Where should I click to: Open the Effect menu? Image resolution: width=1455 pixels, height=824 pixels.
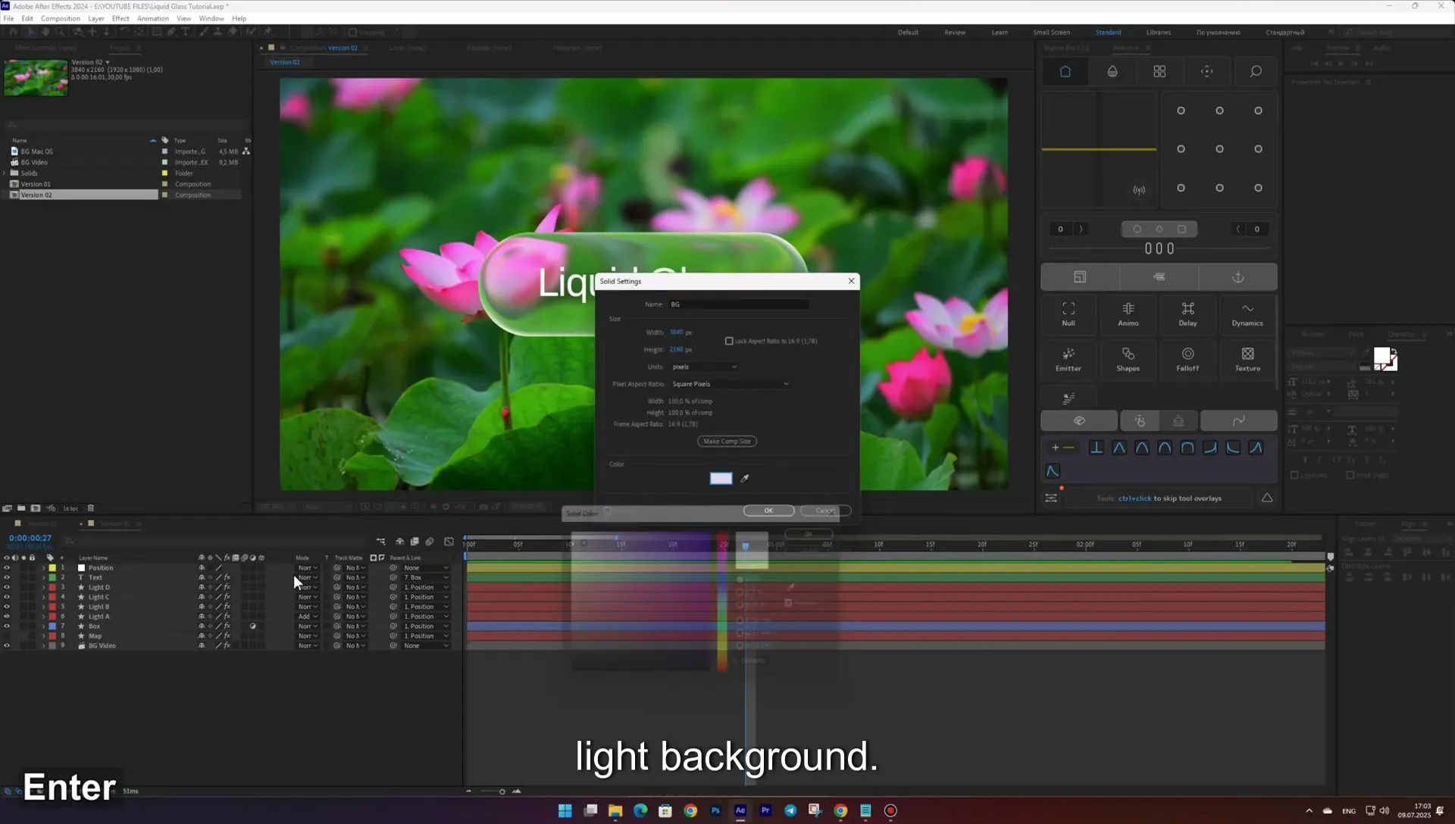click(120, 18)
